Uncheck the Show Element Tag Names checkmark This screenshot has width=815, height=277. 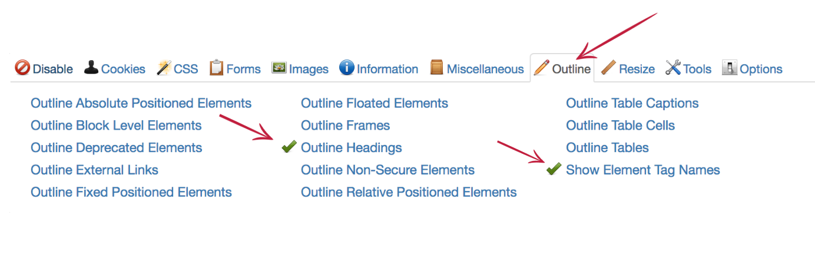554,170
